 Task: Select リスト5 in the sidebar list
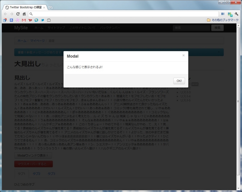click(185, 101)
